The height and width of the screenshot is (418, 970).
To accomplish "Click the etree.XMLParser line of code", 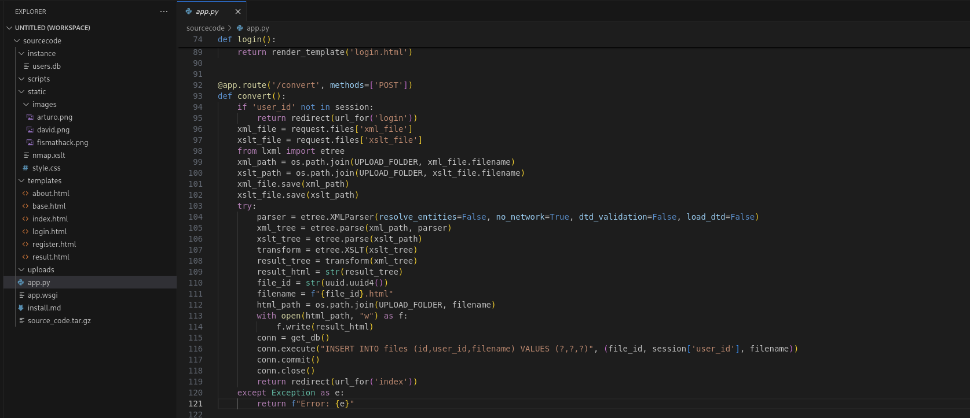I will pos(508,217).
